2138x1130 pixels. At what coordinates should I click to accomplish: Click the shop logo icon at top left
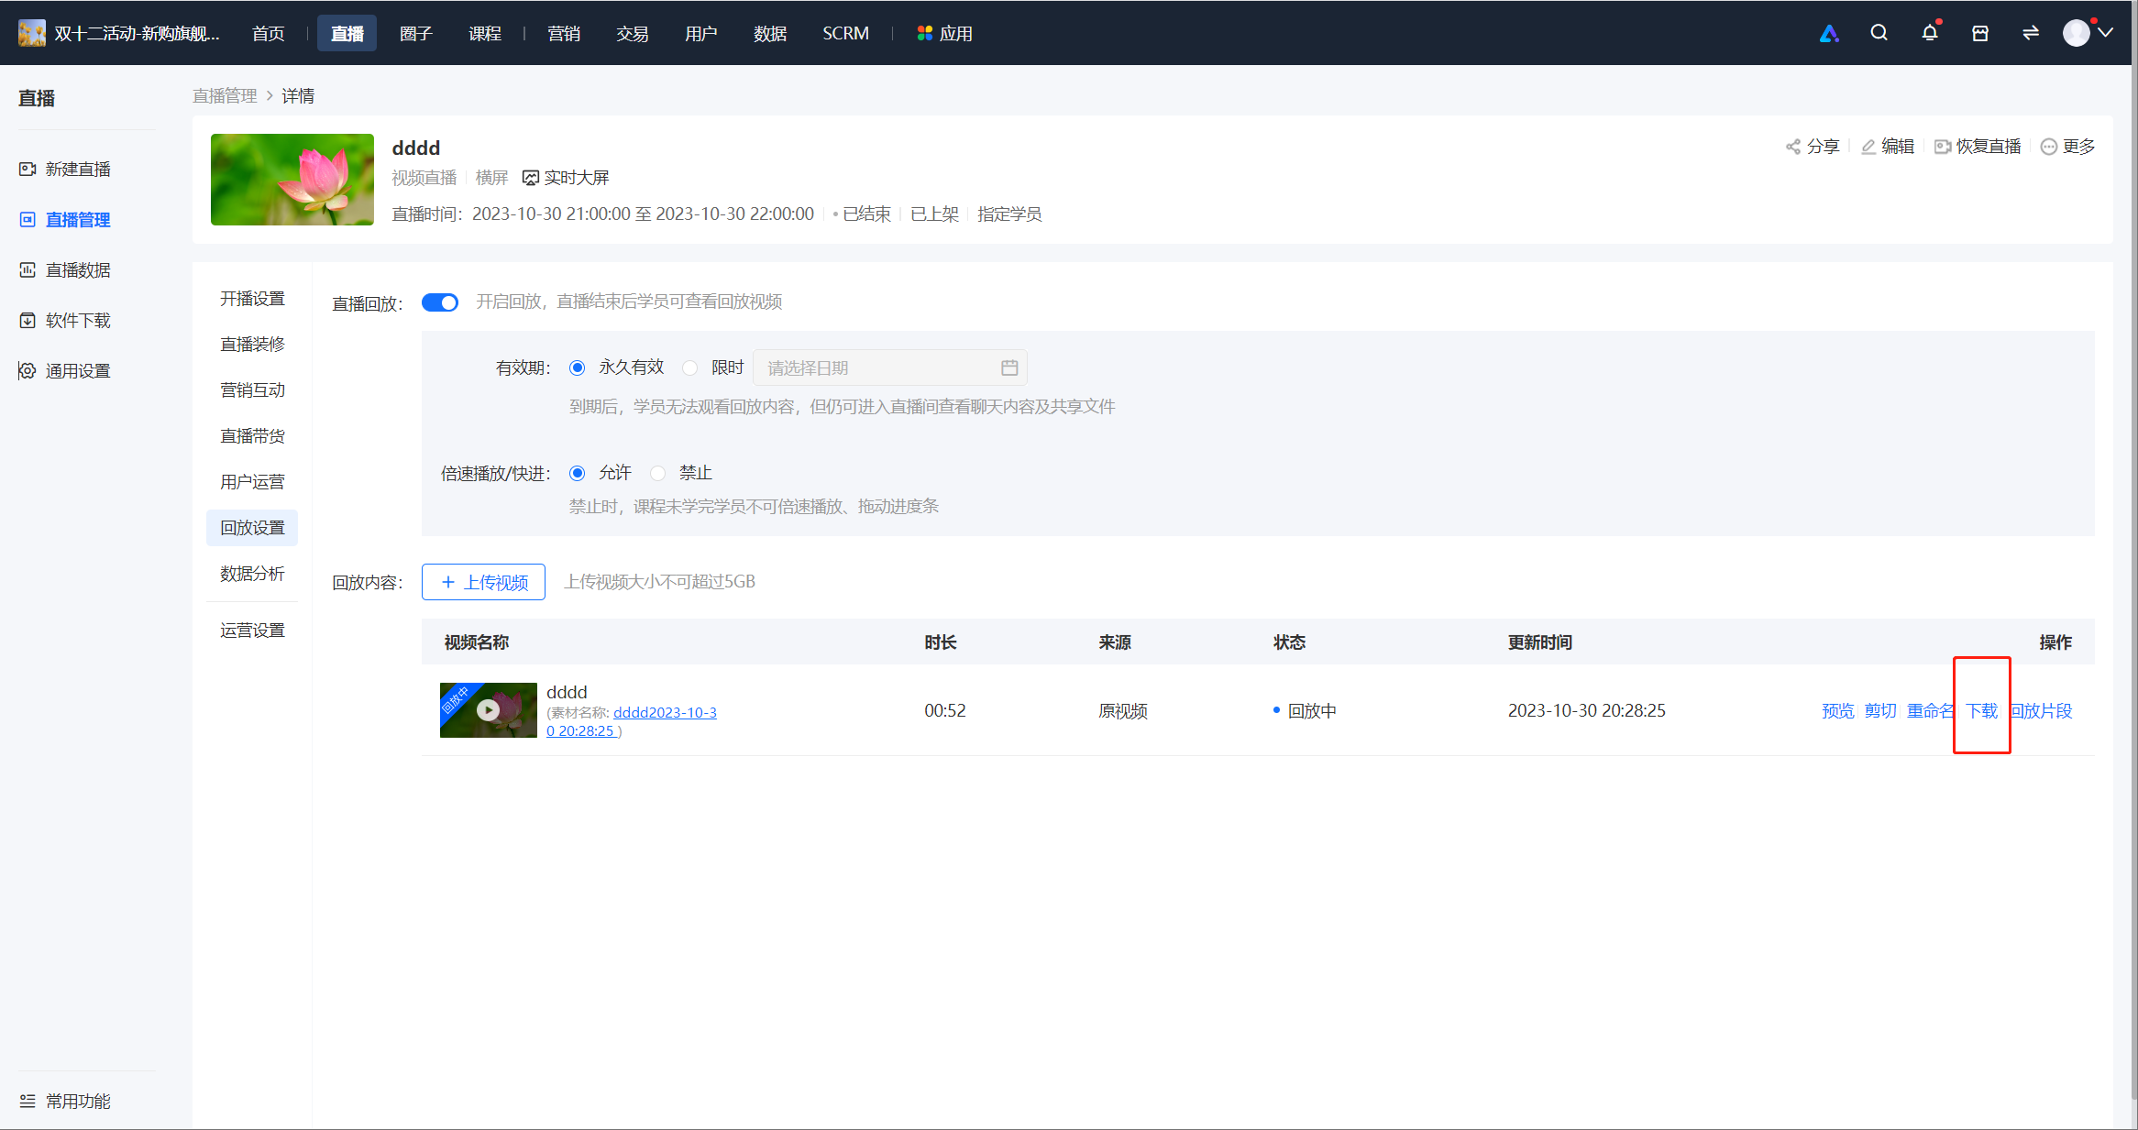[32, 33]
